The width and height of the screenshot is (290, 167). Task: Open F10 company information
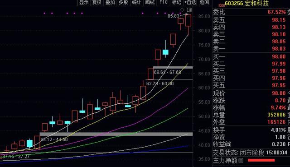[x=164, y=2]
